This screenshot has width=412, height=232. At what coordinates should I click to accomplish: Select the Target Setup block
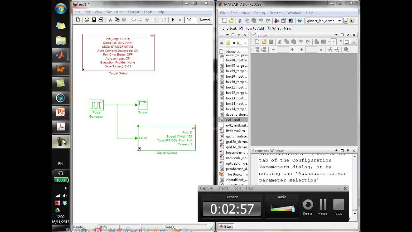118,52
